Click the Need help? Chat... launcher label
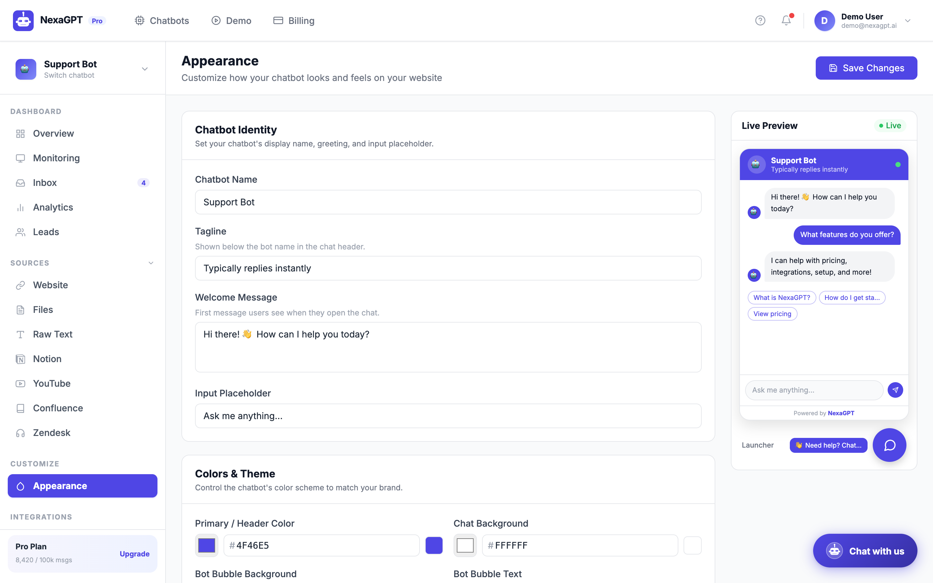Viewport: 933px width, 583px height. 828,445
